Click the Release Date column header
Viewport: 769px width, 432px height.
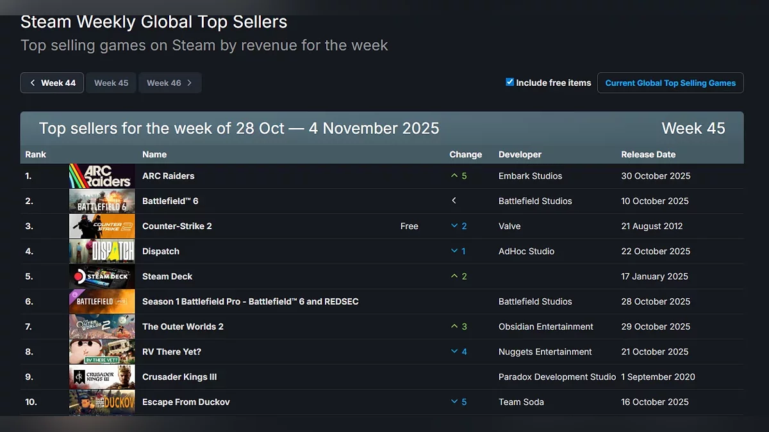pos(648,154)
